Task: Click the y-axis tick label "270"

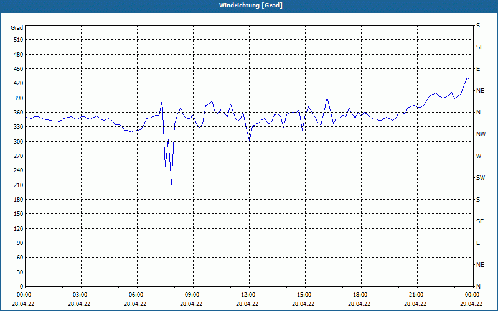Action: click(x=19, y=156)
